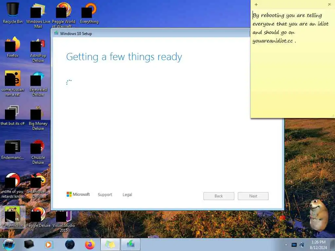This screenshot has height=251, width=335.
Task: Open the black box taskbar icon
Action: [29, 244]
